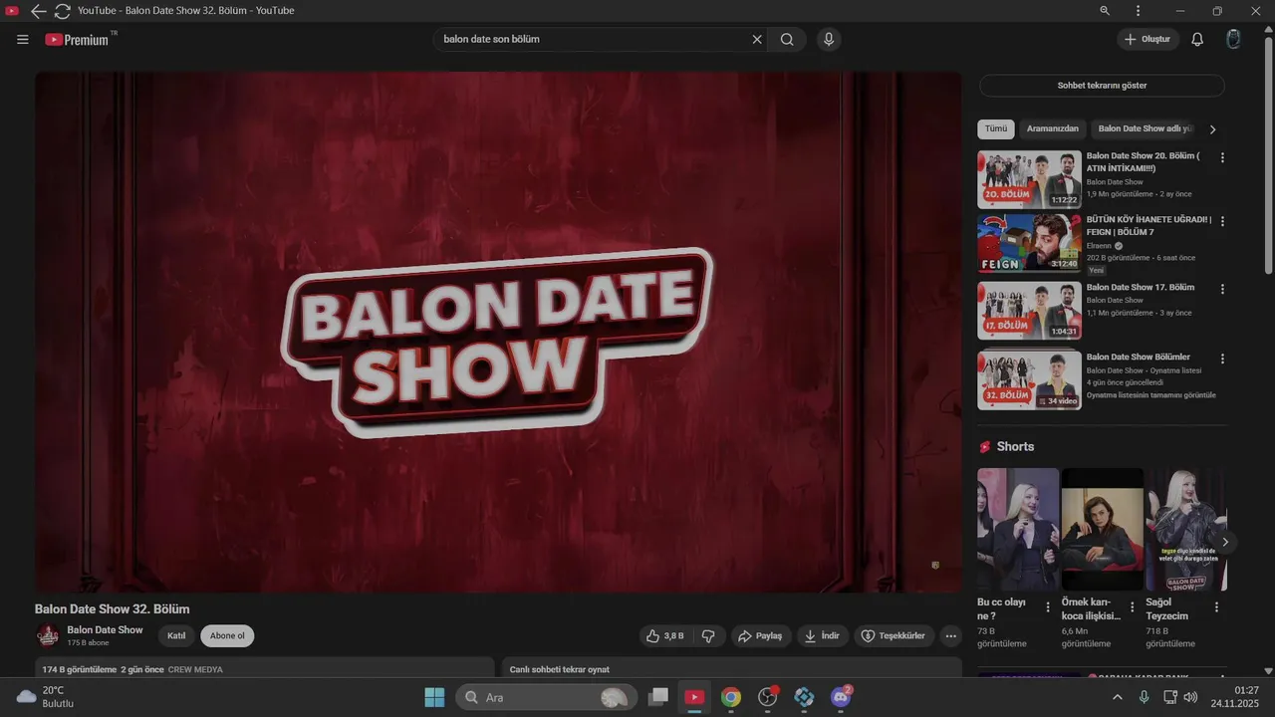The image size is (1275, 717).
Task: Select Aramanızdan filter chip
Action: [1053, 128]
